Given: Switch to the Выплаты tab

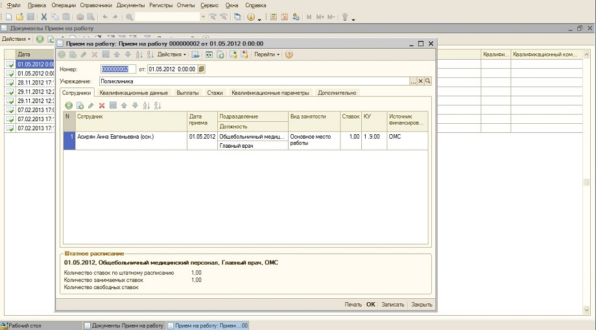Looking at the screenshot, I should coord(187,93).
